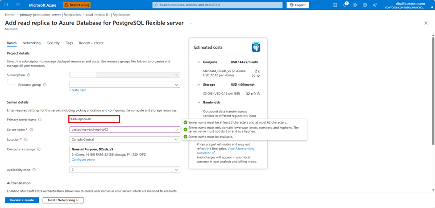Open the Location dropdown showing Canada Central

point(125,139)
